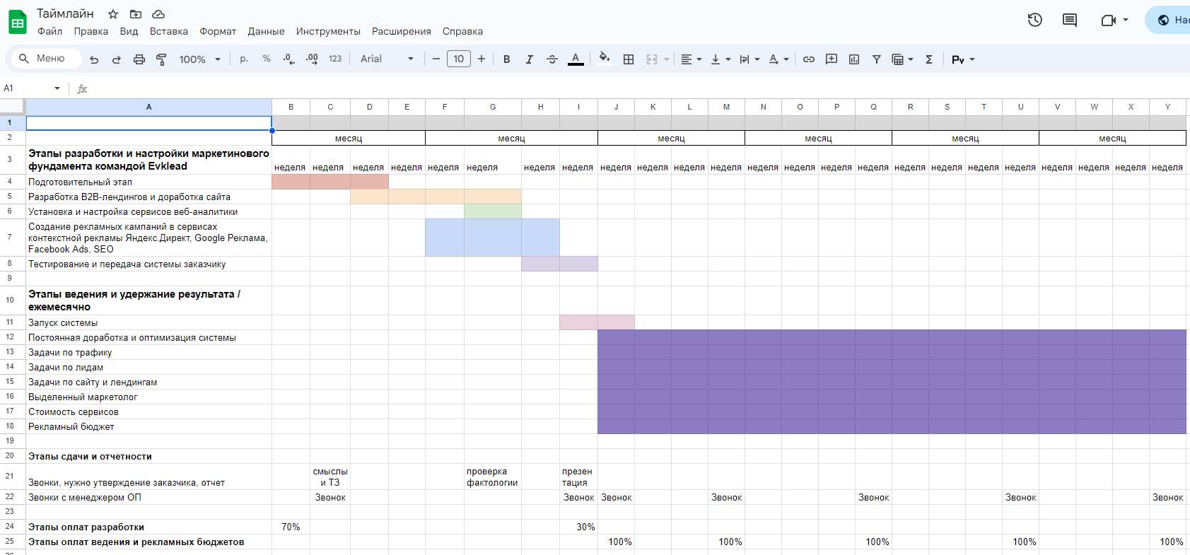Click the share access button

pyautogui.click(x=1168, y=20)
